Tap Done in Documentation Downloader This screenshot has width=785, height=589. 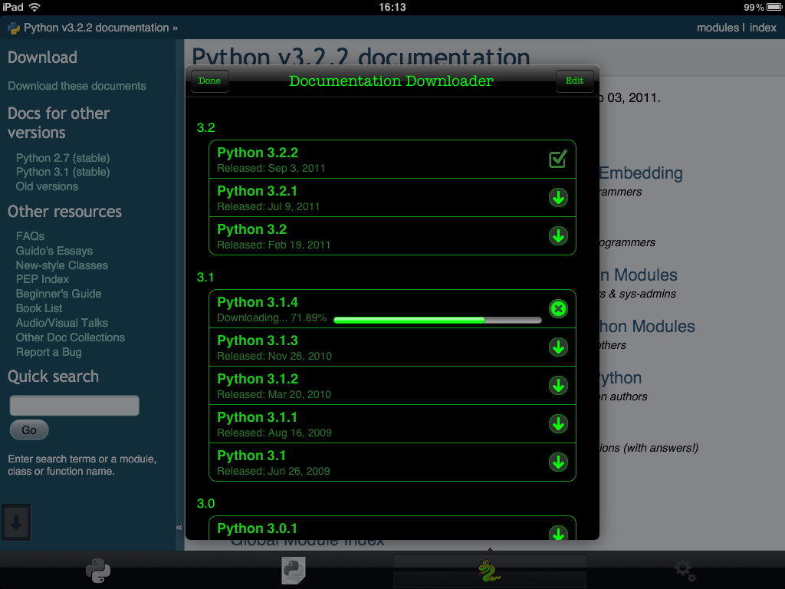coord(210,81)
